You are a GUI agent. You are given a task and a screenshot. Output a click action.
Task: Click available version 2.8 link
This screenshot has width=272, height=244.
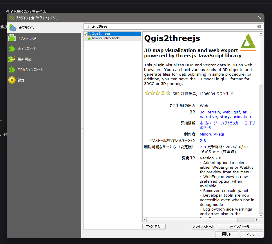tap(203, 147)
